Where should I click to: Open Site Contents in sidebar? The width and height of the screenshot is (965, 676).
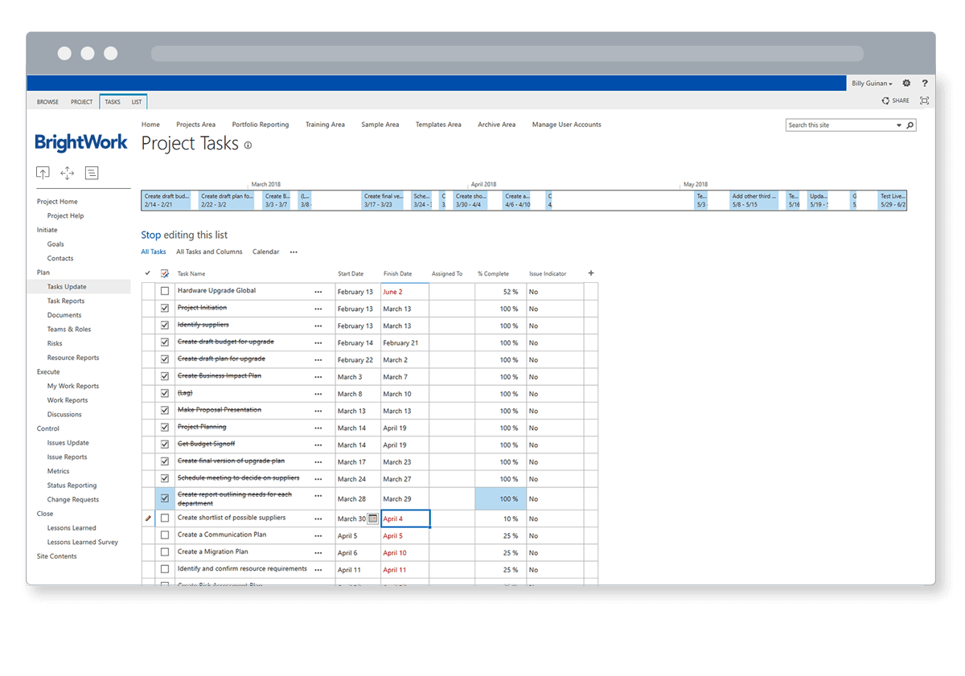pyautogui.click(x=57, y=556)
